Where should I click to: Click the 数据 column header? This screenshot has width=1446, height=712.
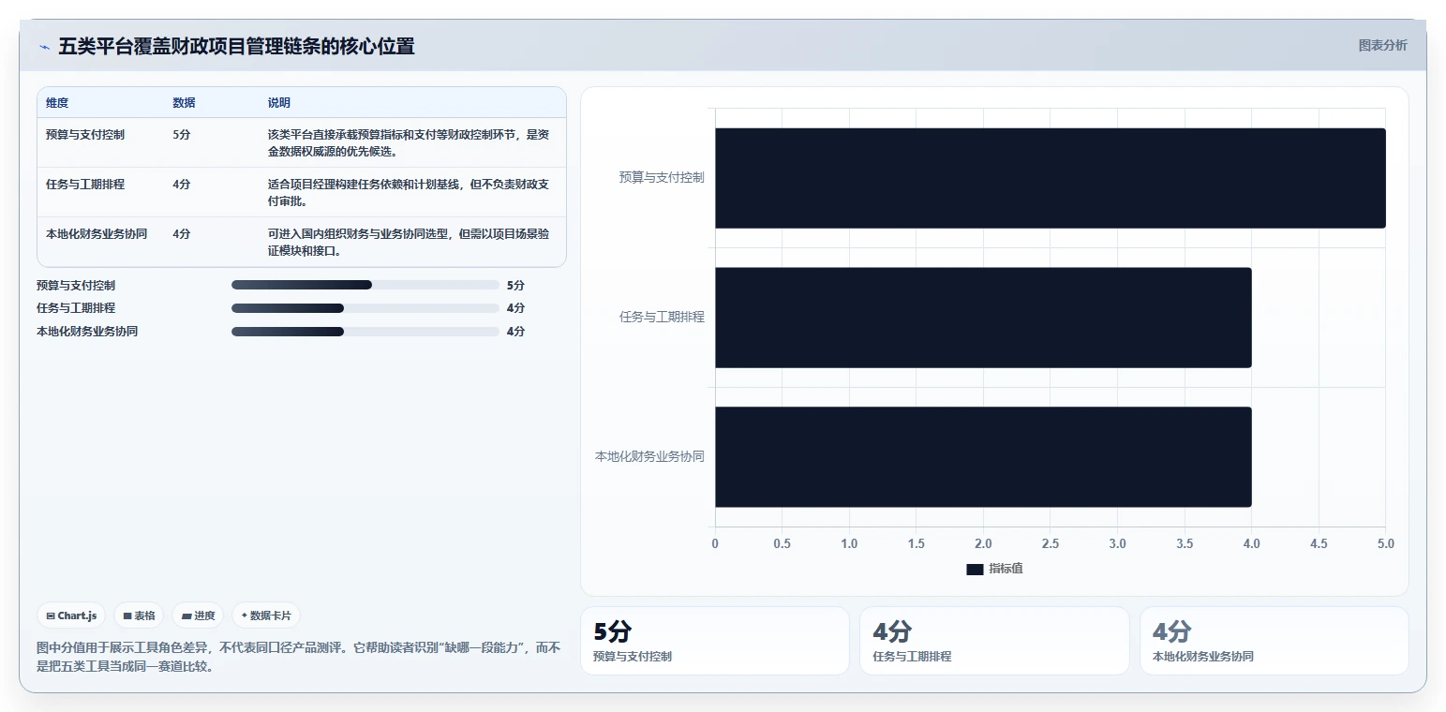point(184,103)
